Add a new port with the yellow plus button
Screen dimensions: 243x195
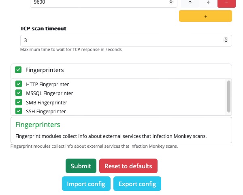pos(205,16)
